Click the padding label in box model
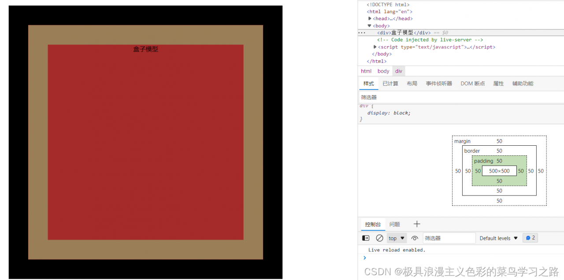564x280 pixels. (x=483, y=161)
